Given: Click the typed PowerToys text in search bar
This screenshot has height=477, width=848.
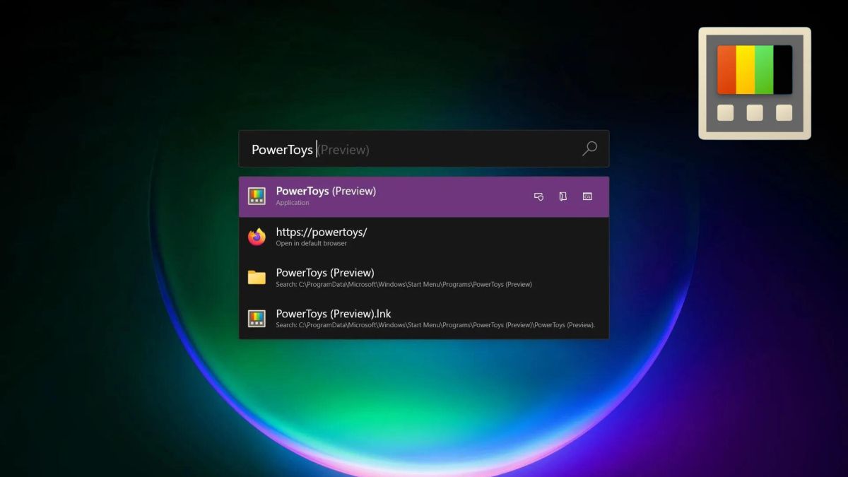Looking at the screenshot, I should 281,149.
